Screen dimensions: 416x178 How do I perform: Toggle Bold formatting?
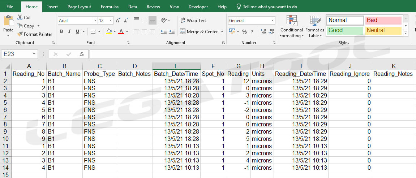pos(61,32)
